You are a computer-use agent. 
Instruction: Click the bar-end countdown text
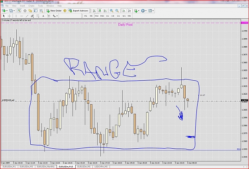tap(16, 20)
